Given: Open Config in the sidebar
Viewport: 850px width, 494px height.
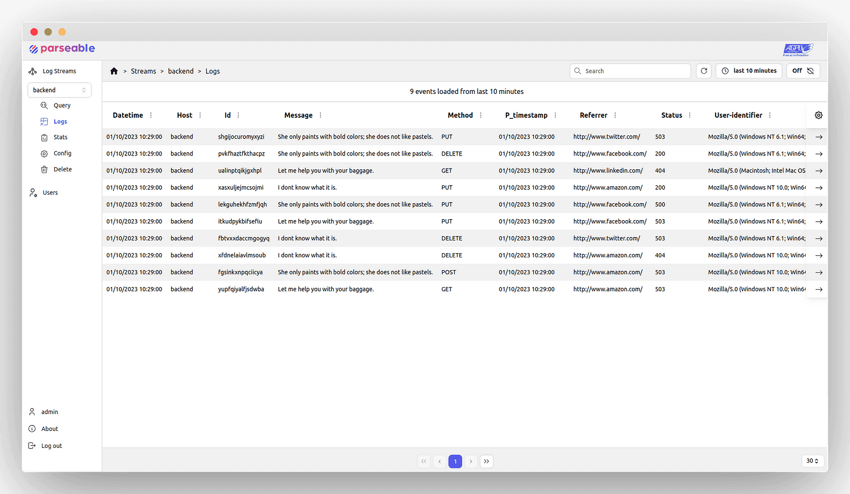Looking at the screenshot, I should coord(56,153).
